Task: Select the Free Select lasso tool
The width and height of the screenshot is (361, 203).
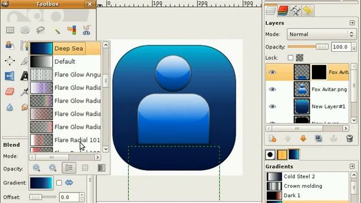Action: [x=41, y=30]
